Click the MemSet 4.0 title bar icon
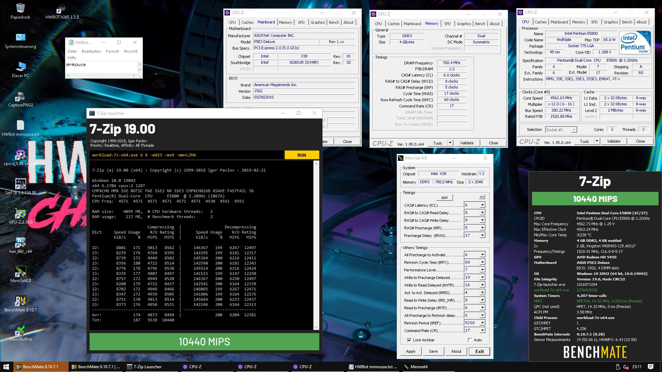 [x=401, y=158]
